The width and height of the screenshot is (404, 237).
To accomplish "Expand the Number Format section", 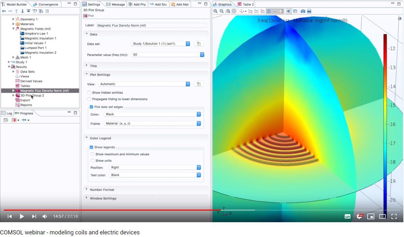I will (x=102, y=190).
